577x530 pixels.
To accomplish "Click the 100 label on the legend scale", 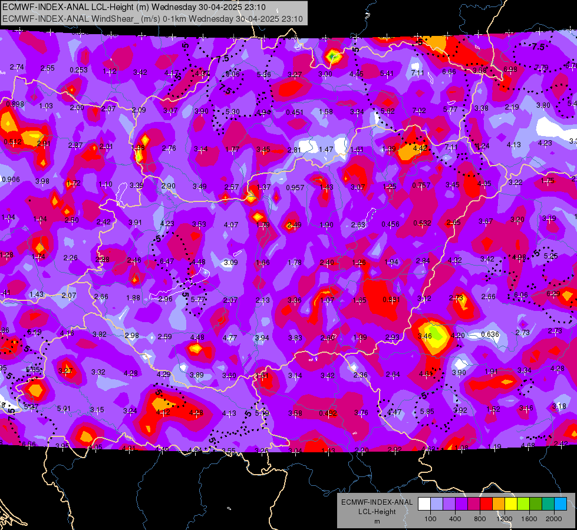I will (x=430, y=519).
